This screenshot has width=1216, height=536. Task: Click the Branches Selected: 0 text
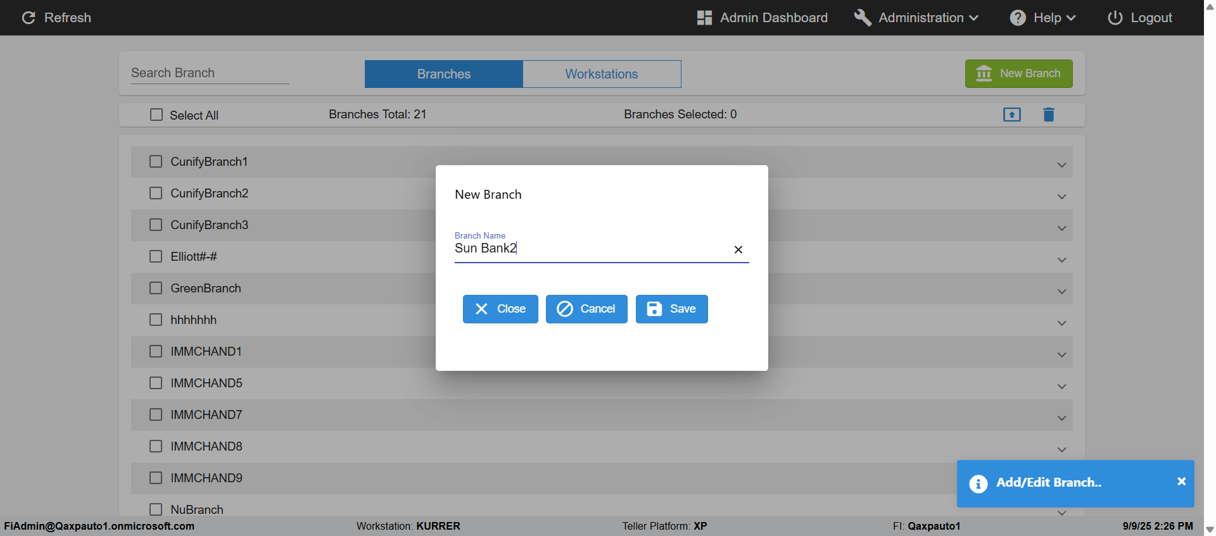[x=680, y=115]
